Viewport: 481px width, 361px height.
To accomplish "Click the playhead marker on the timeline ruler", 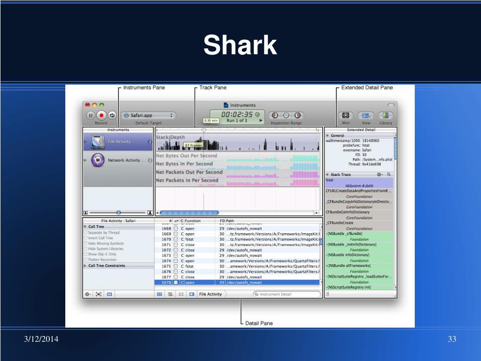I will coord(204,130).
